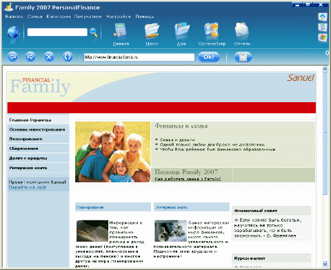Open the Помощь menu
331x270 pixels.
(x=145, y=17)
